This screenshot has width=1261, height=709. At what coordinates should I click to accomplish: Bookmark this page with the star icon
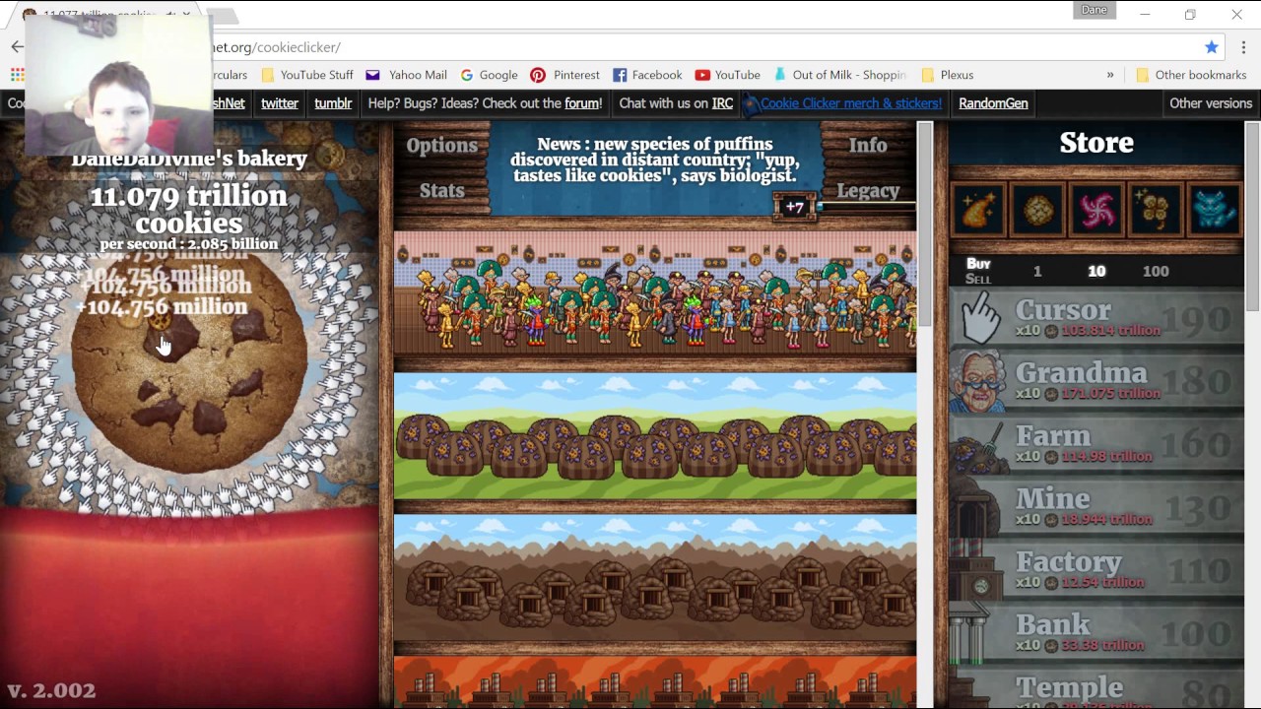(1212, 47)
